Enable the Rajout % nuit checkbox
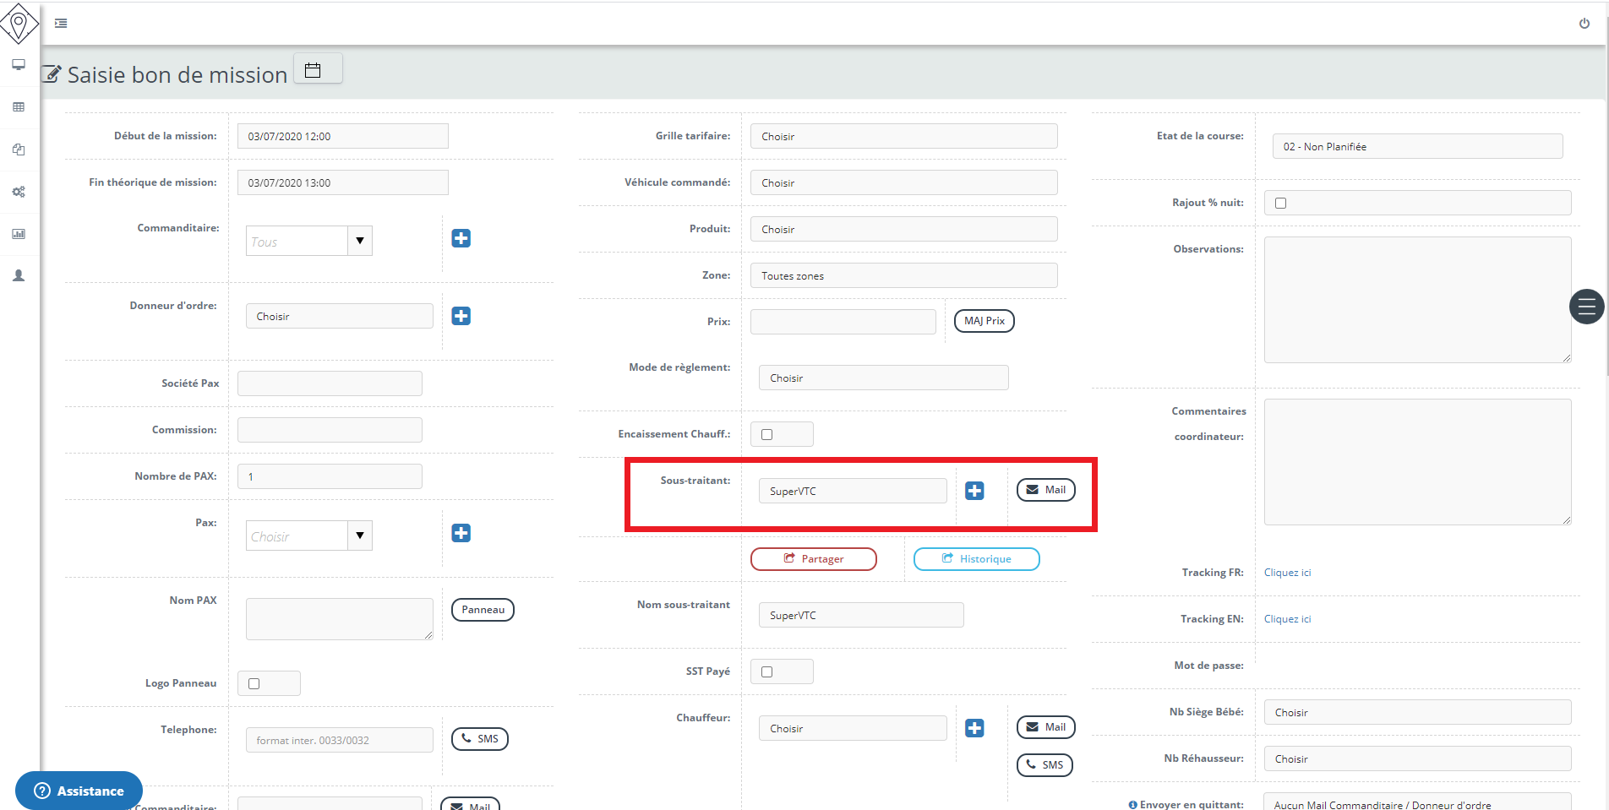 (x=1281, y=204)
